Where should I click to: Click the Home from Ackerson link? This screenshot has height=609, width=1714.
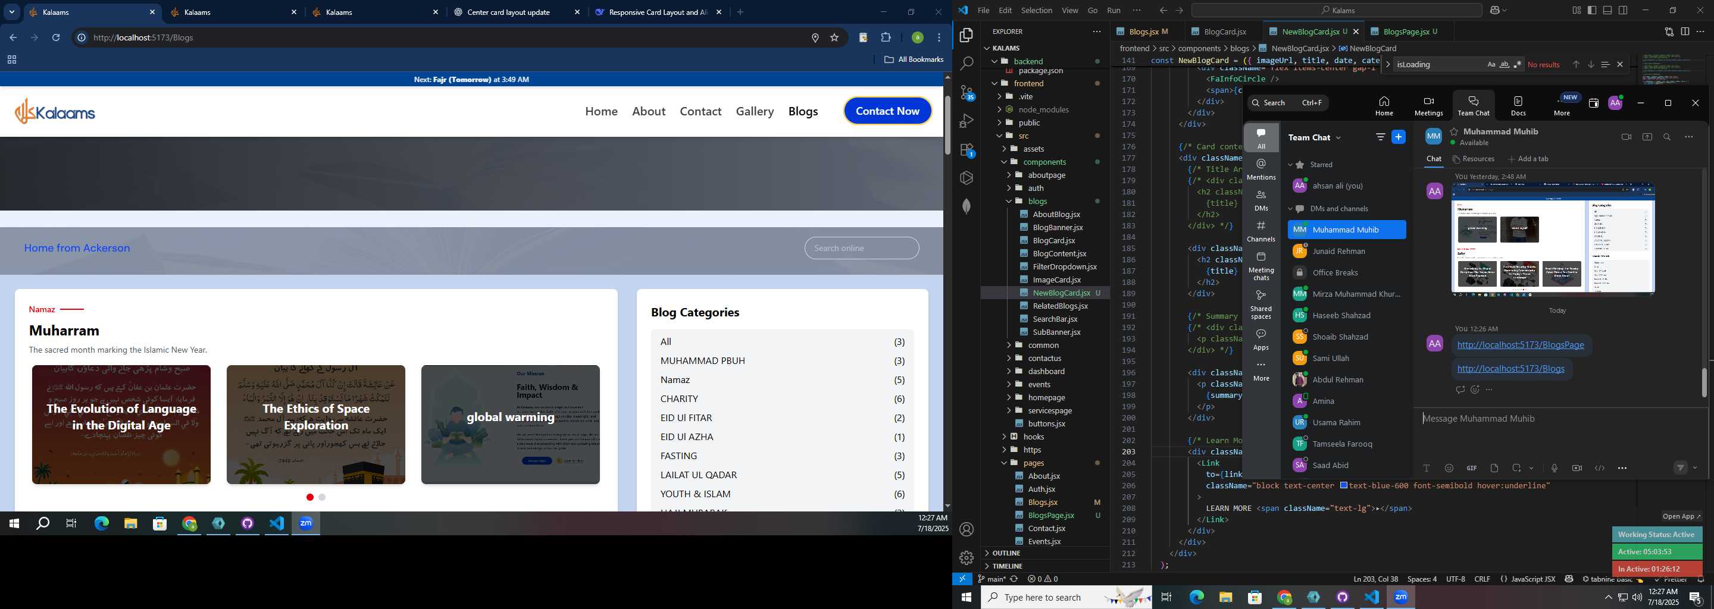[77, 248]
